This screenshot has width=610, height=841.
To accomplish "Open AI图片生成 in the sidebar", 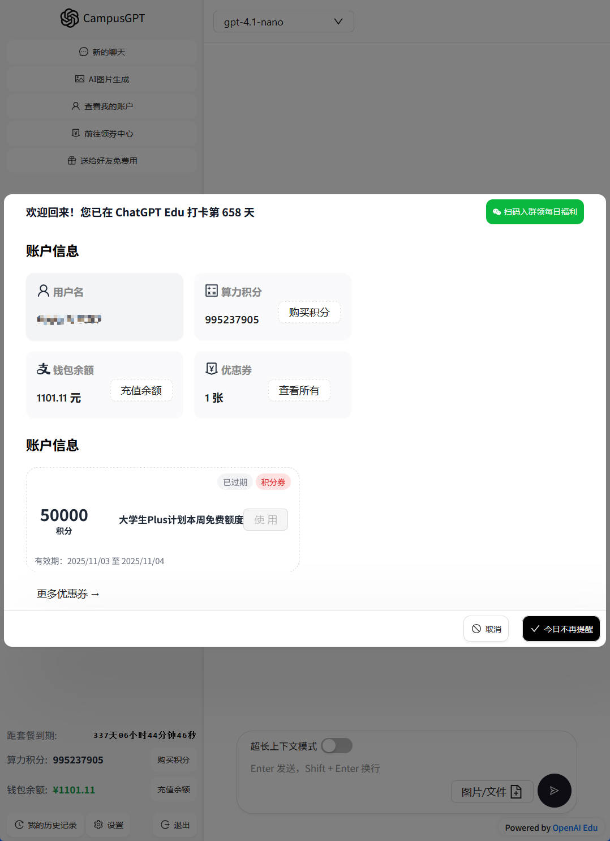I will 102,79.
